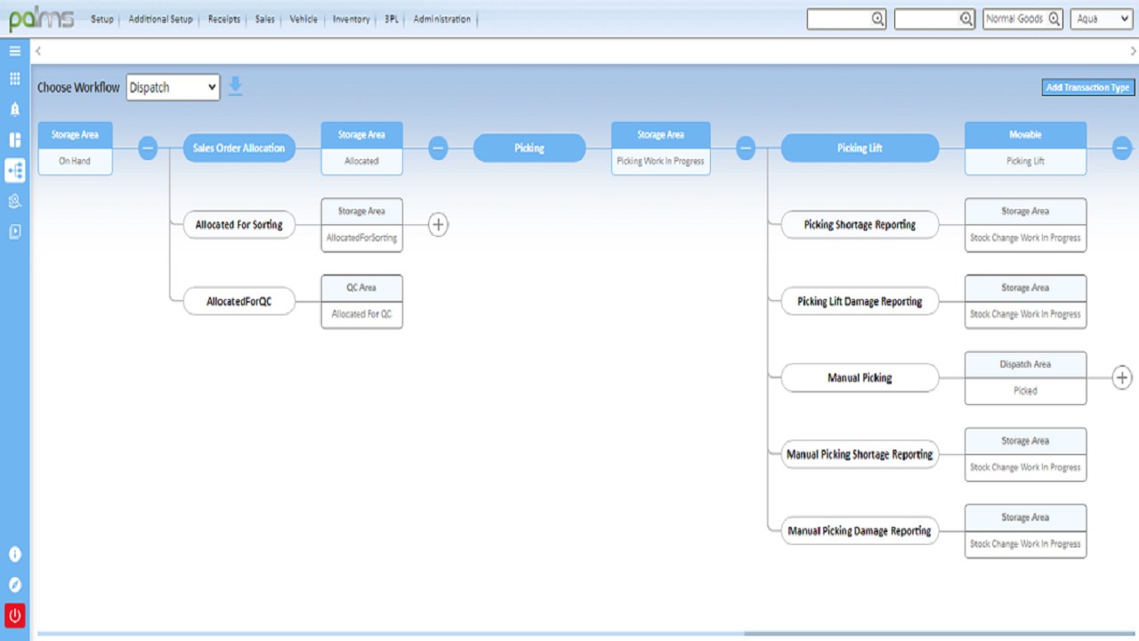The width and height of the screenshot is (1139, 641).
Task: Open the notifications bell in sidebar
Action: click(x=14, y=110)
